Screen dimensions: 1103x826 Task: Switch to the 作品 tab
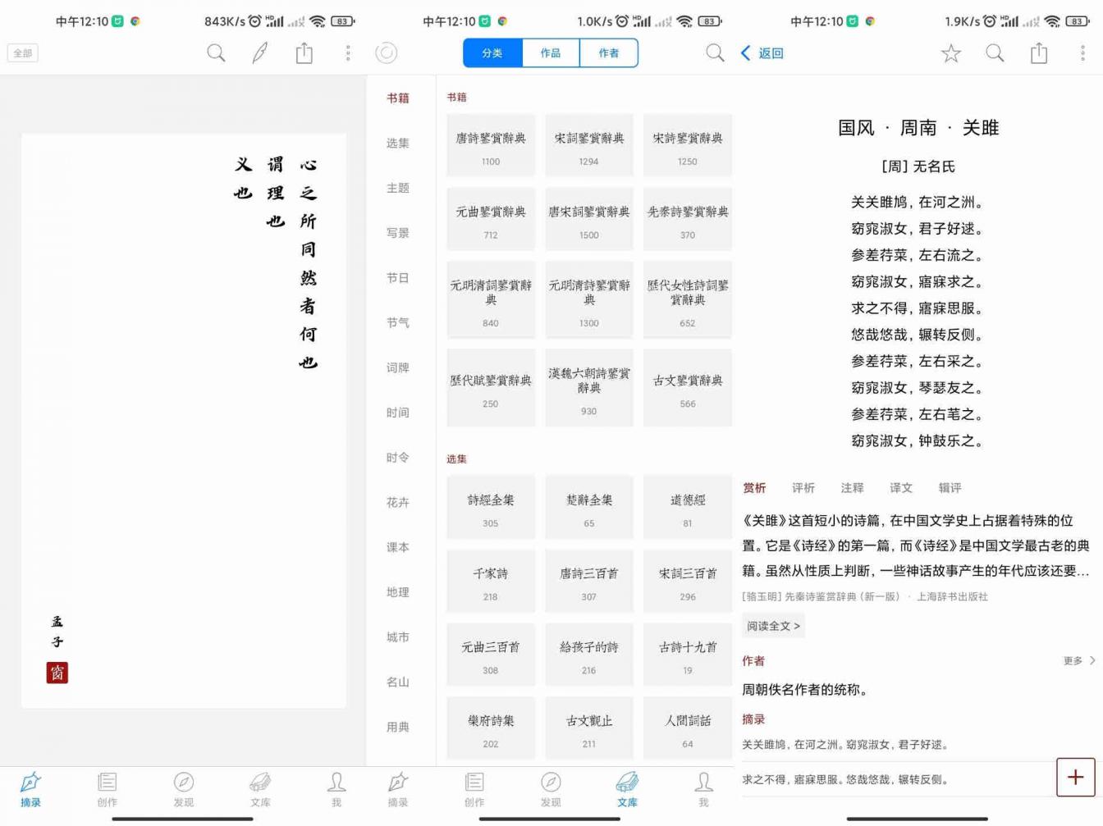[x=550, y=52]
